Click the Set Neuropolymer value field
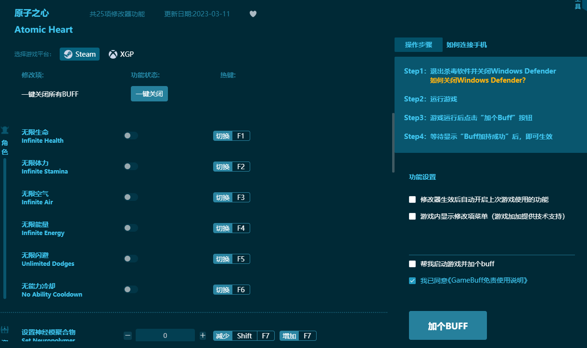Image resolution: width=587 pixels, height=348 pixels. (x=165, y=336)
